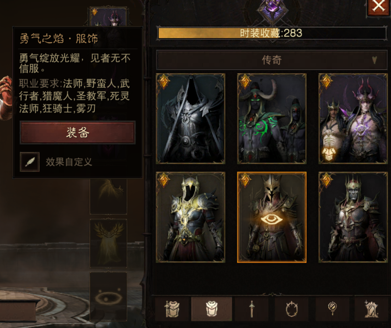Image resolution: width=391 pixels, height=328 pixels.
Task: Click the dropdown arrow beside 传奇
Action: [374, 60]
